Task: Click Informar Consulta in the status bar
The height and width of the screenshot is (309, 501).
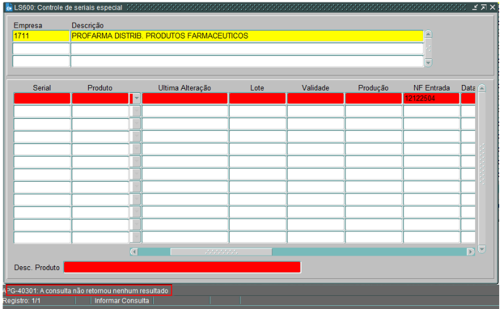Action: point(121,301)
